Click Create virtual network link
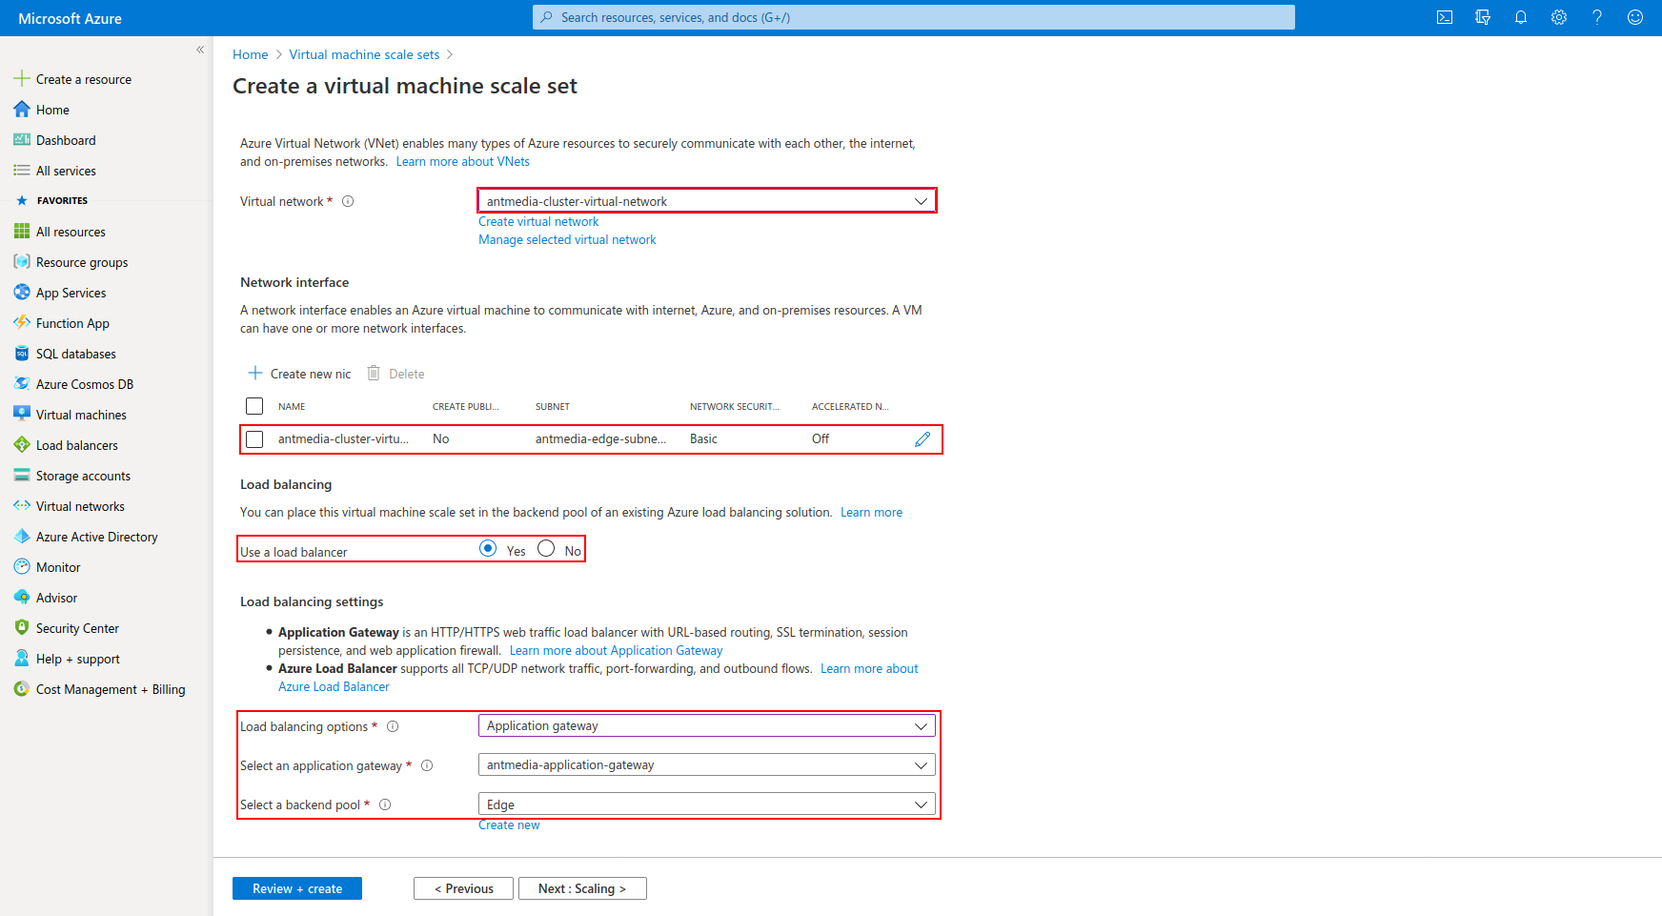This screenshot has width=1662, height=916. (538, 221)
